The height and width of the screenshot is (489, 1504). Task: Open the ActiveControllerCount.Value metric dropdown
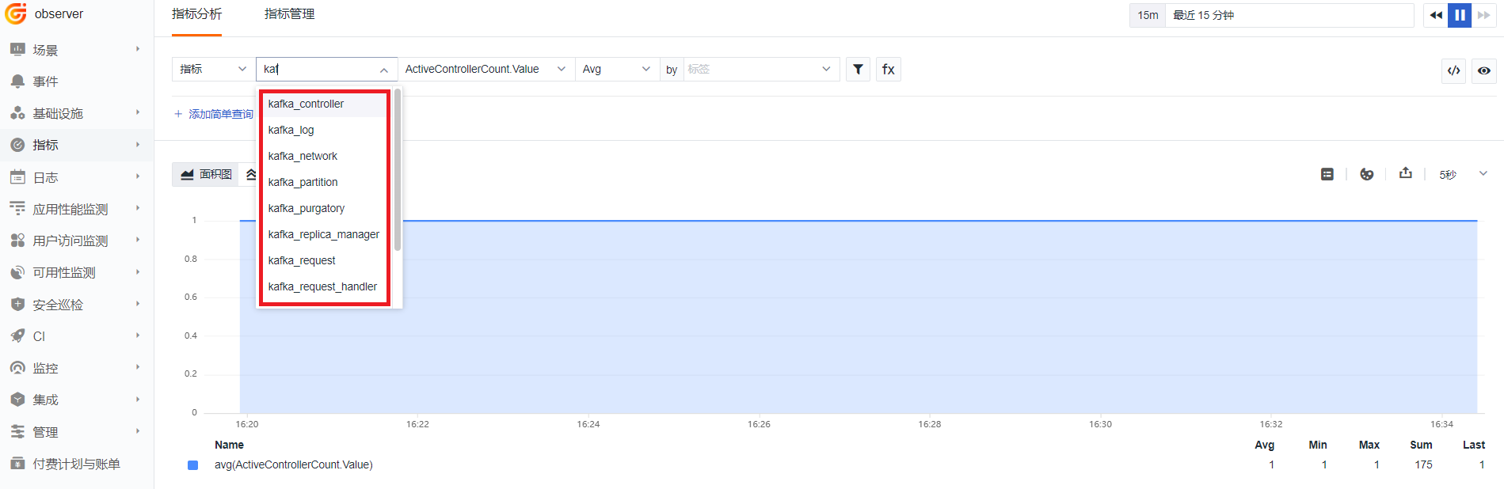485,70
